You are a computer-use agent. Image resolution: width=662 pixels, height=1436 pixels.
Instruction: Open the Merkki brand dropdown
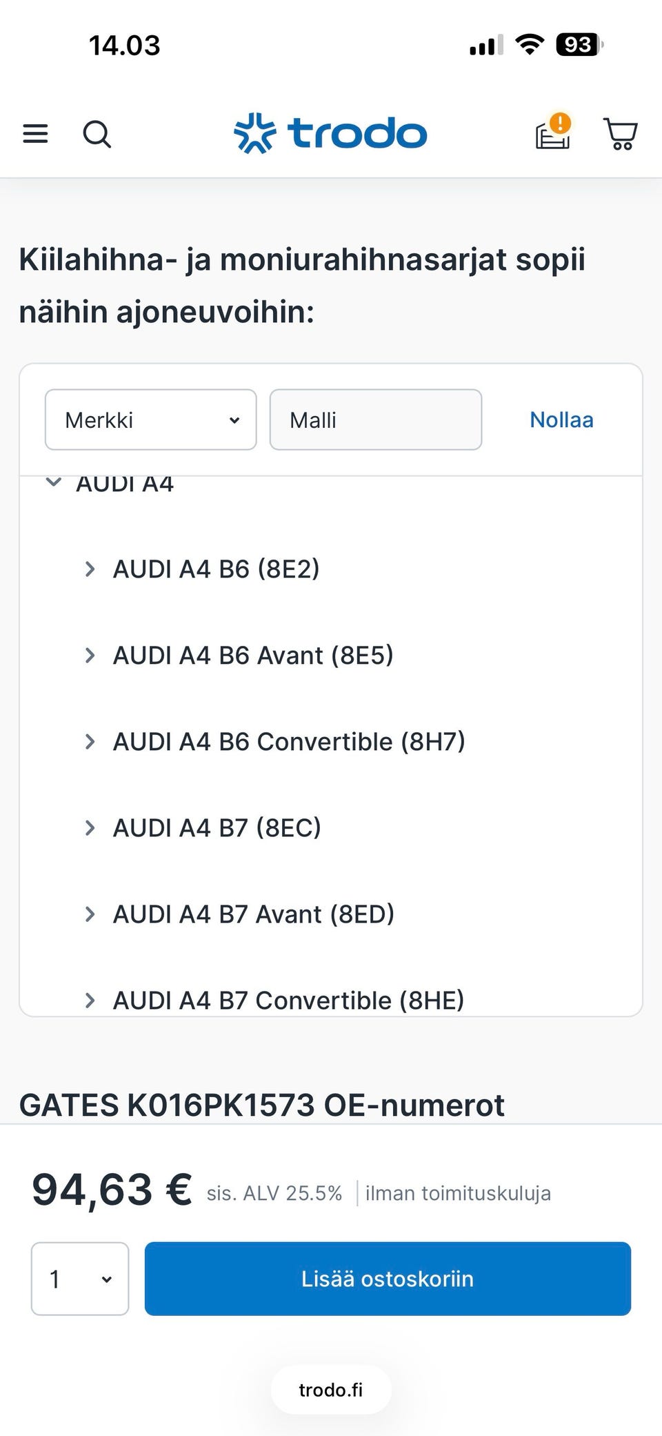(151, 420)
